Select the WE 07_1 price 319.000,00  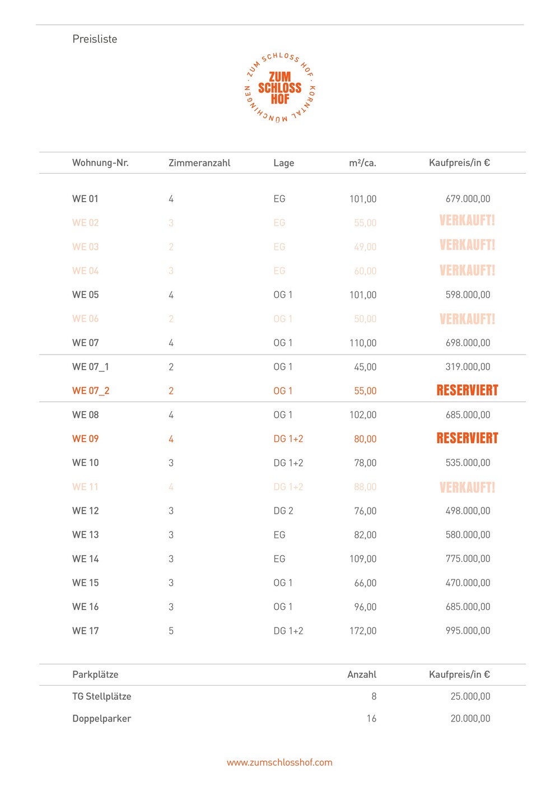468,367
